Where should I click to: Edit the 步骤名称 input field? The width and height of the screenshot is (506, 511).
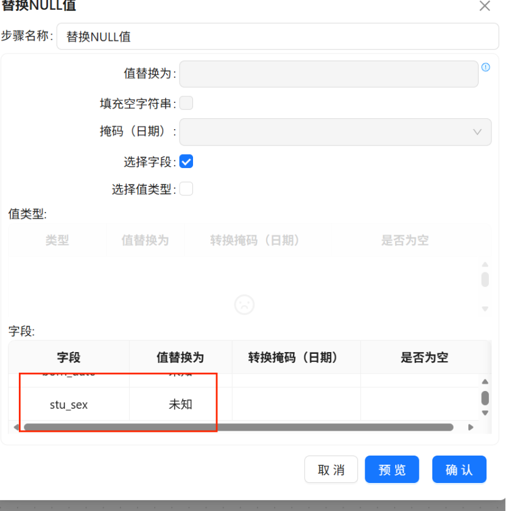coord(278,37)
